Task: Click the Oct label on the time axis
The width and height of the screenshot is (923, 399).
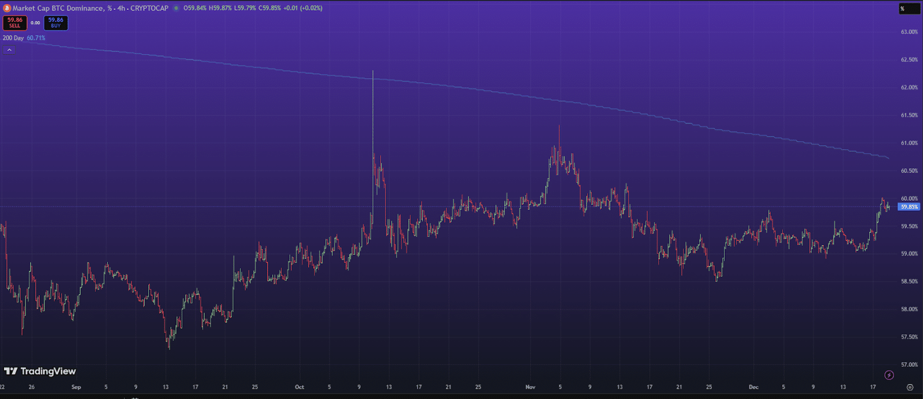Action: point(299,387)
